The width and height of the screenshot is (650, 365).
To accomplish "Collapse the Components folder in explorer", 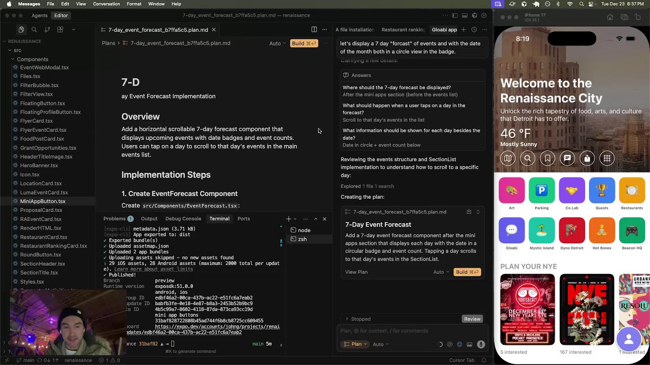I will tap(32, 59).
